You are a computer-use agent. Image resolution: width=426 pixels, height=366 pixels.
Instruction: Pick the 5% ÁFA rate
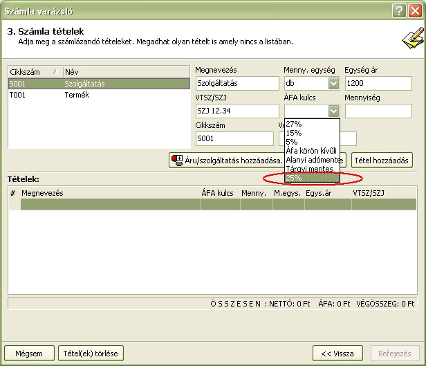[291, 142]
